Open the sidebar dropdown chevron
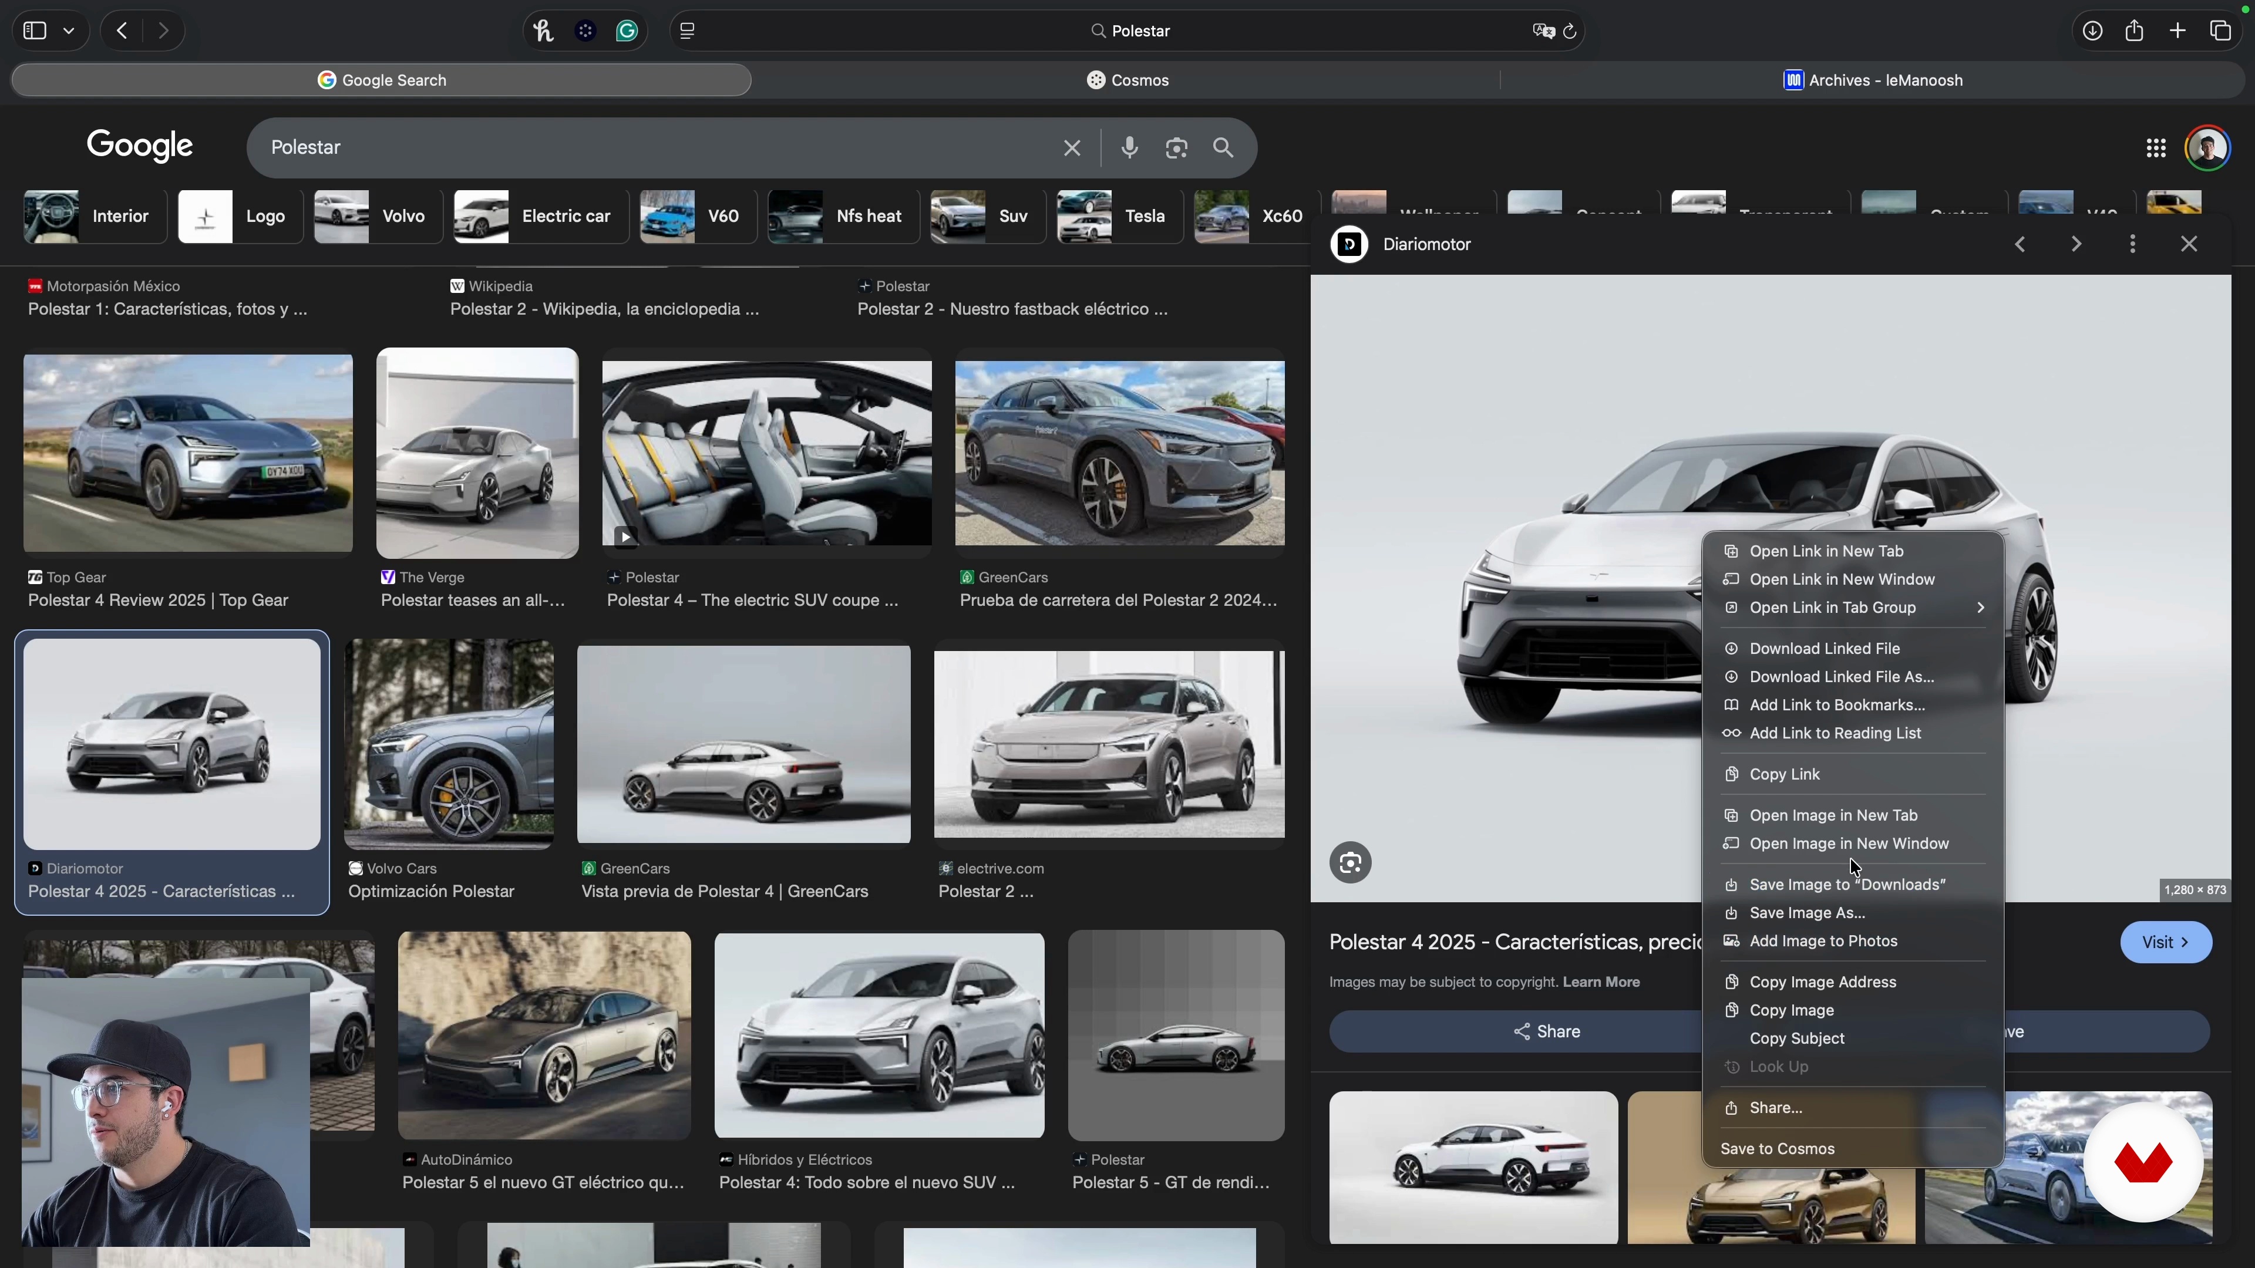 [69, 32]
